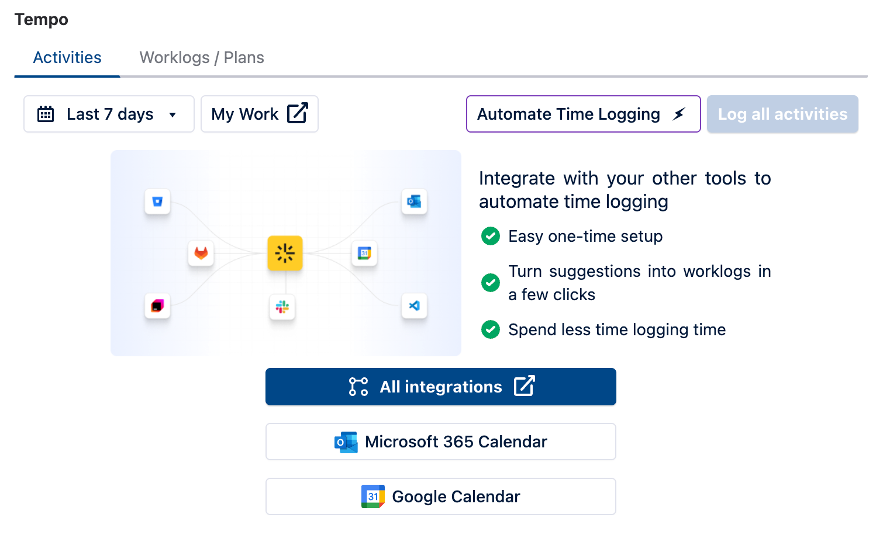
Task: Click the GitLab fox icon
Action: (x=201, y=254)
